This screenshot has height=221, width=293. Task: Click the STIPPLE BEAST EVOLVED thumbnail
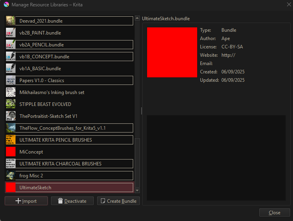[x=11, y=104]
